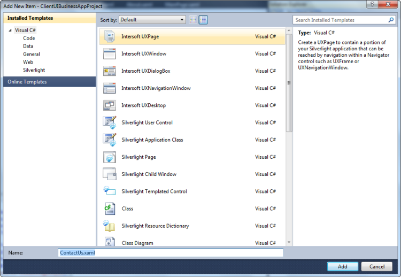Click the search magnifier icon
Screen dimensions: 401x277
(391, 20)
